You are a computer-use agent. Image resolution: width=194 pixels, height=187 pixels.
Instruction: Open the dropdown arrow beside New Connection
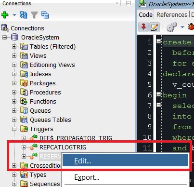pyautogui.click(x=14, y=15)
